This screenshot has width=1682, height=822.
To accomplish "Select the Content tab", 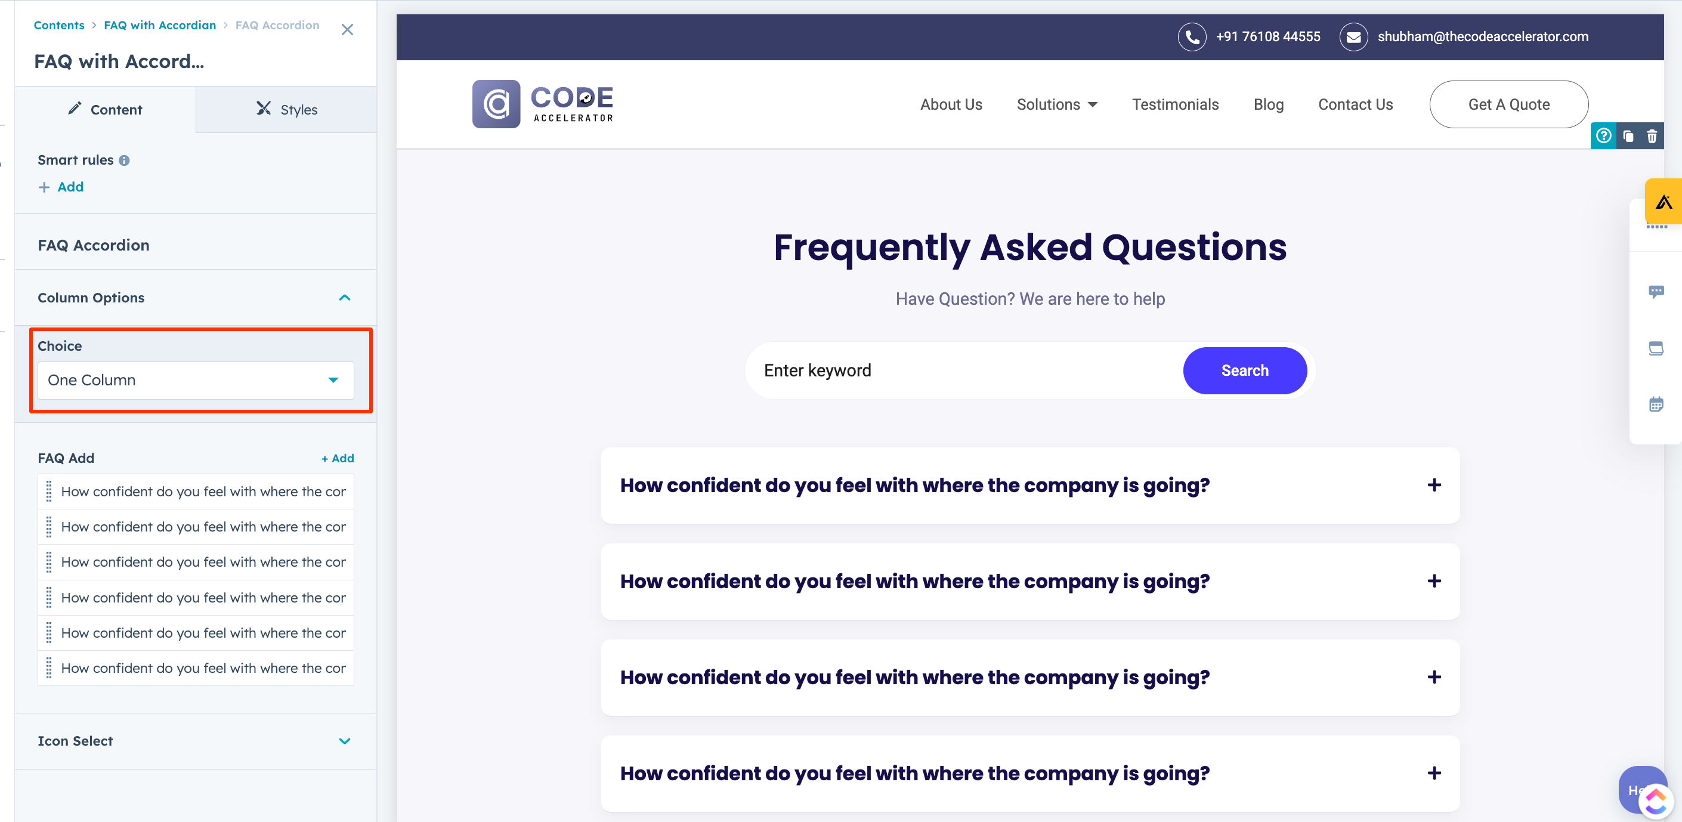I will (105, 109).
